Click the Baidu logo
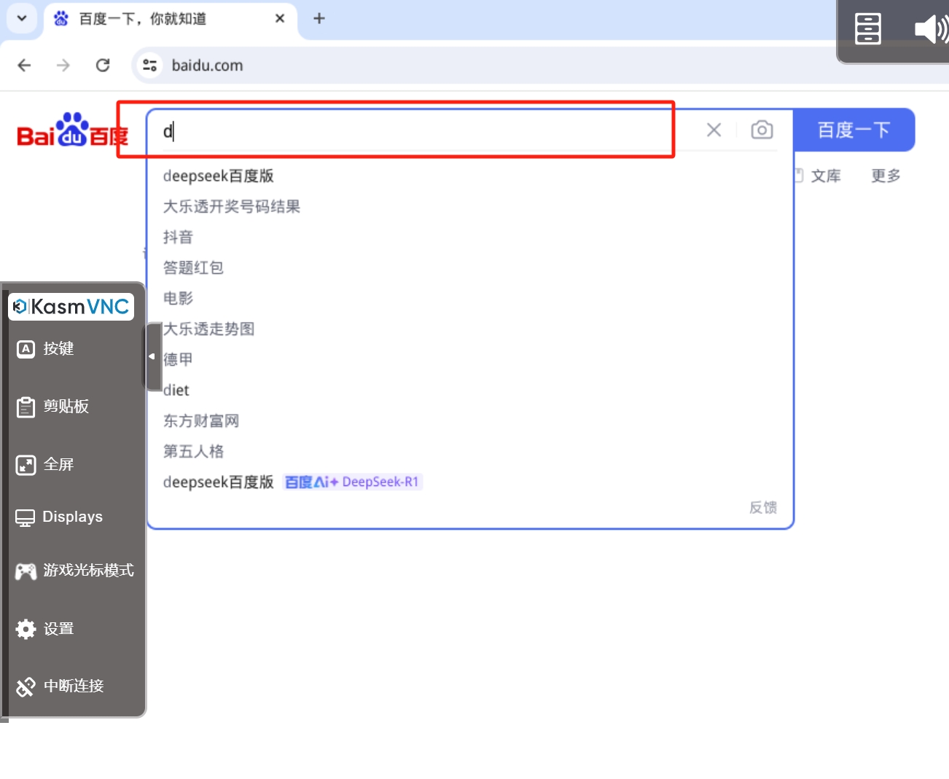 pyautogui.click(x=72, y=131)
